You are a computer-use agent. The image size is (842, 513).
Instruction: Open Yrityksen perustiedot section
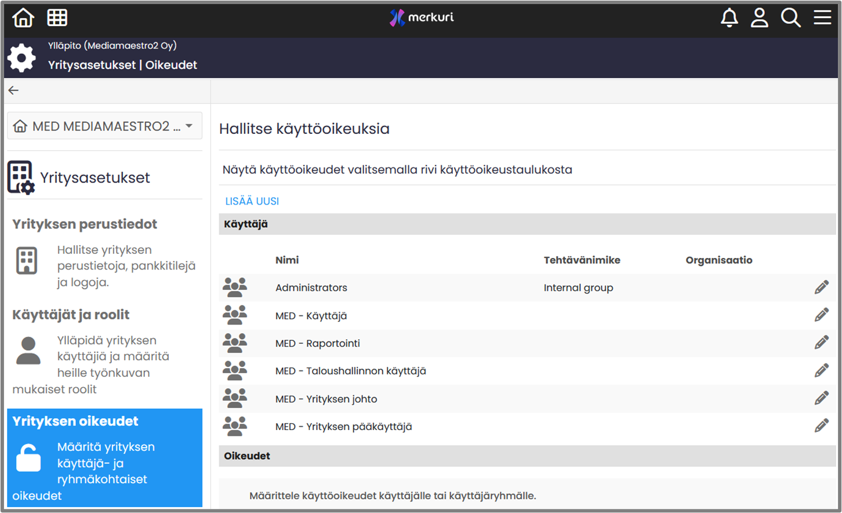coord(85,224)
